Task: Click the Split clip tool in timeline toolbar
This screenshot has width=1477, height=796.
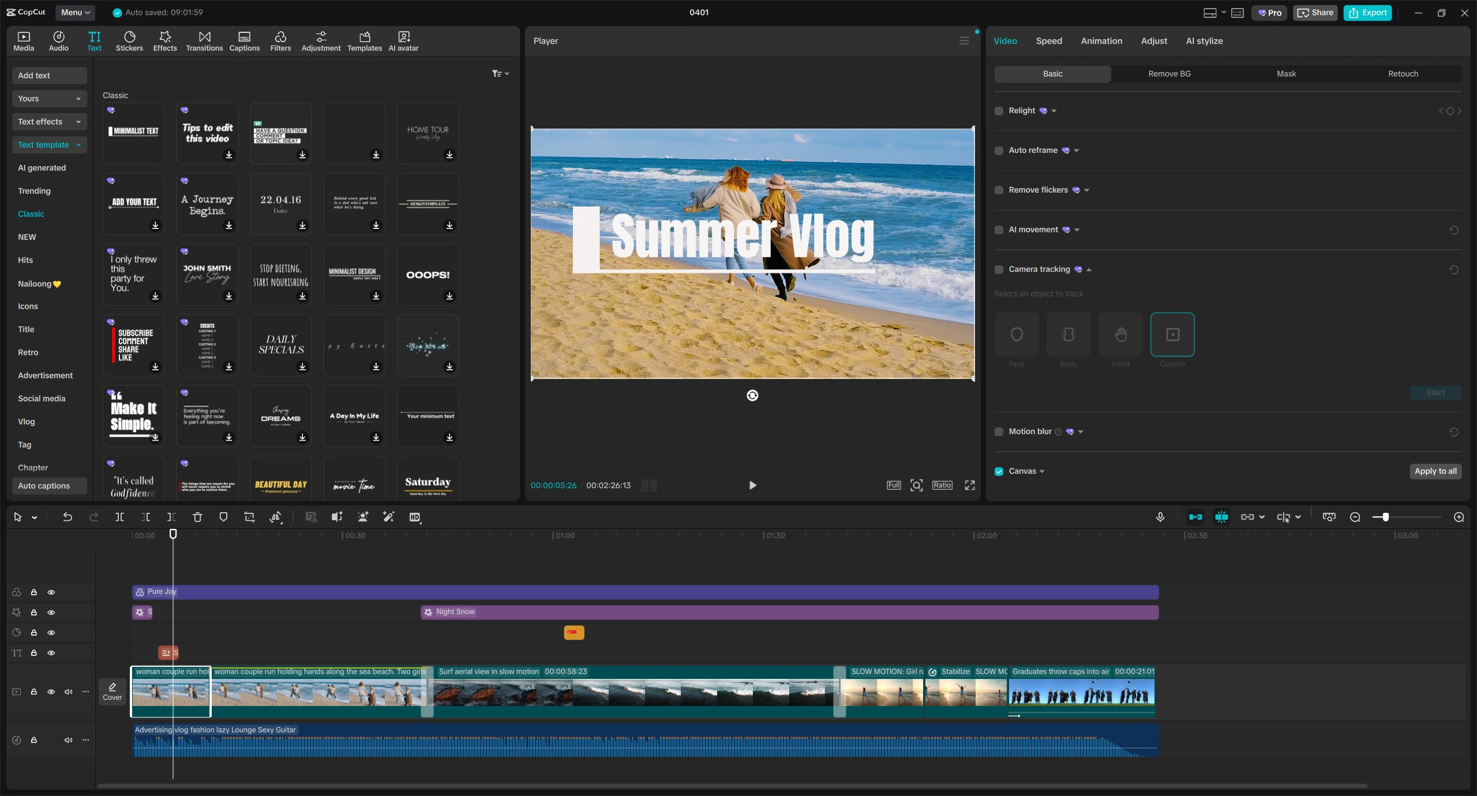Action: pos(119,517)
